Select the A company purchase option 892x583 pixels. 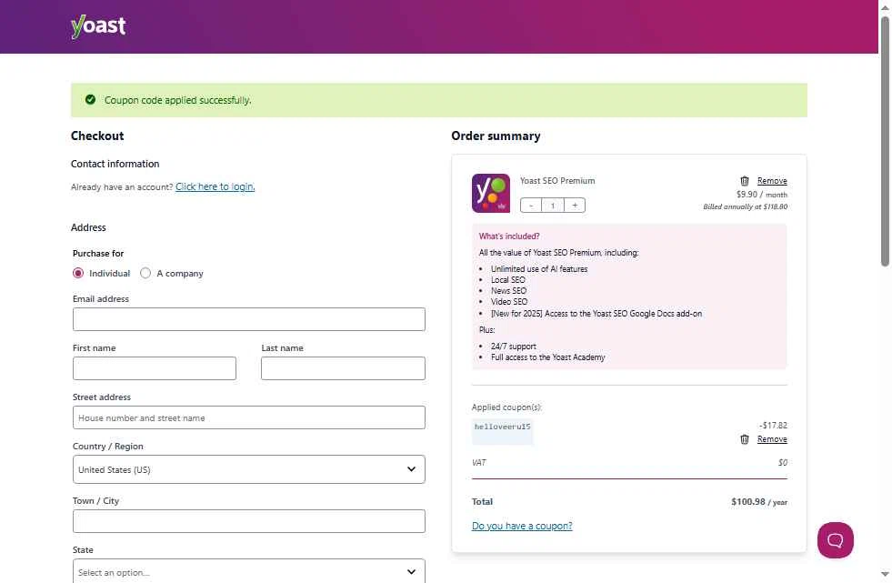click(145, 274)
